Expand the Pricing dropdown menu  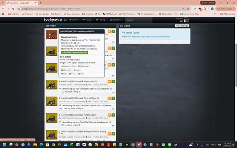pos(87,20)
